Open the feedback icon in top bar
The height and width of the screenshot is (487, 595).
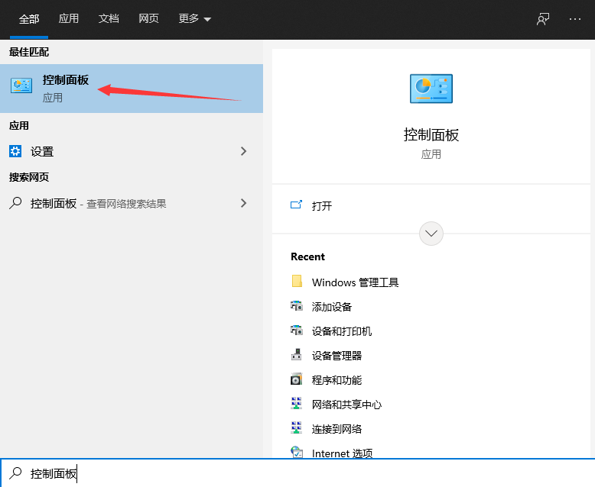pyautogui.click(x=543, y=19)
